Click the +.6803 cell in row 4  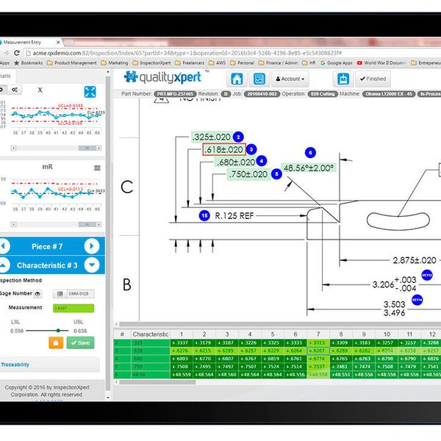182,359
